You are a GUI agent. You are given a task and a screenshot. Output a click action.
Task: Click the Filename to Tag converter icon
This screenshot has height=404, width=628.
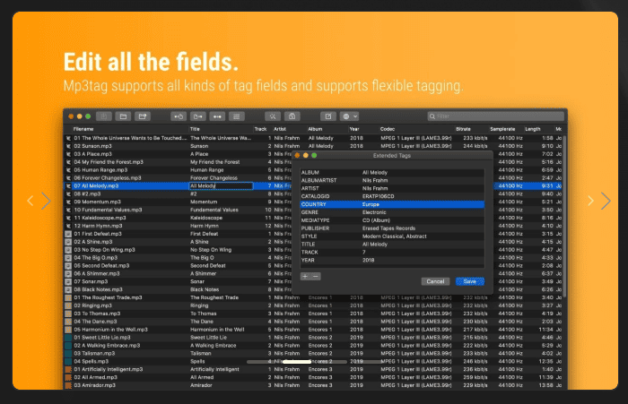click(x=198, y=116)
